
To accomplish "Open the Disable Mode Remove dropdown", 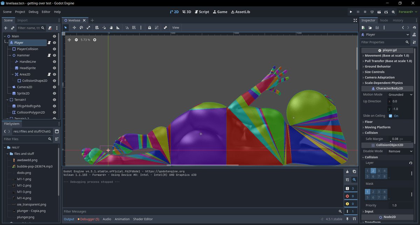I will 400,151.
